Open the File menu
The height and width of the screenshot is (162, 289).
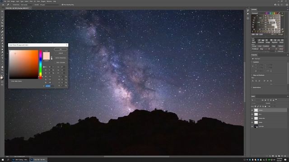[x=5, y=1]
